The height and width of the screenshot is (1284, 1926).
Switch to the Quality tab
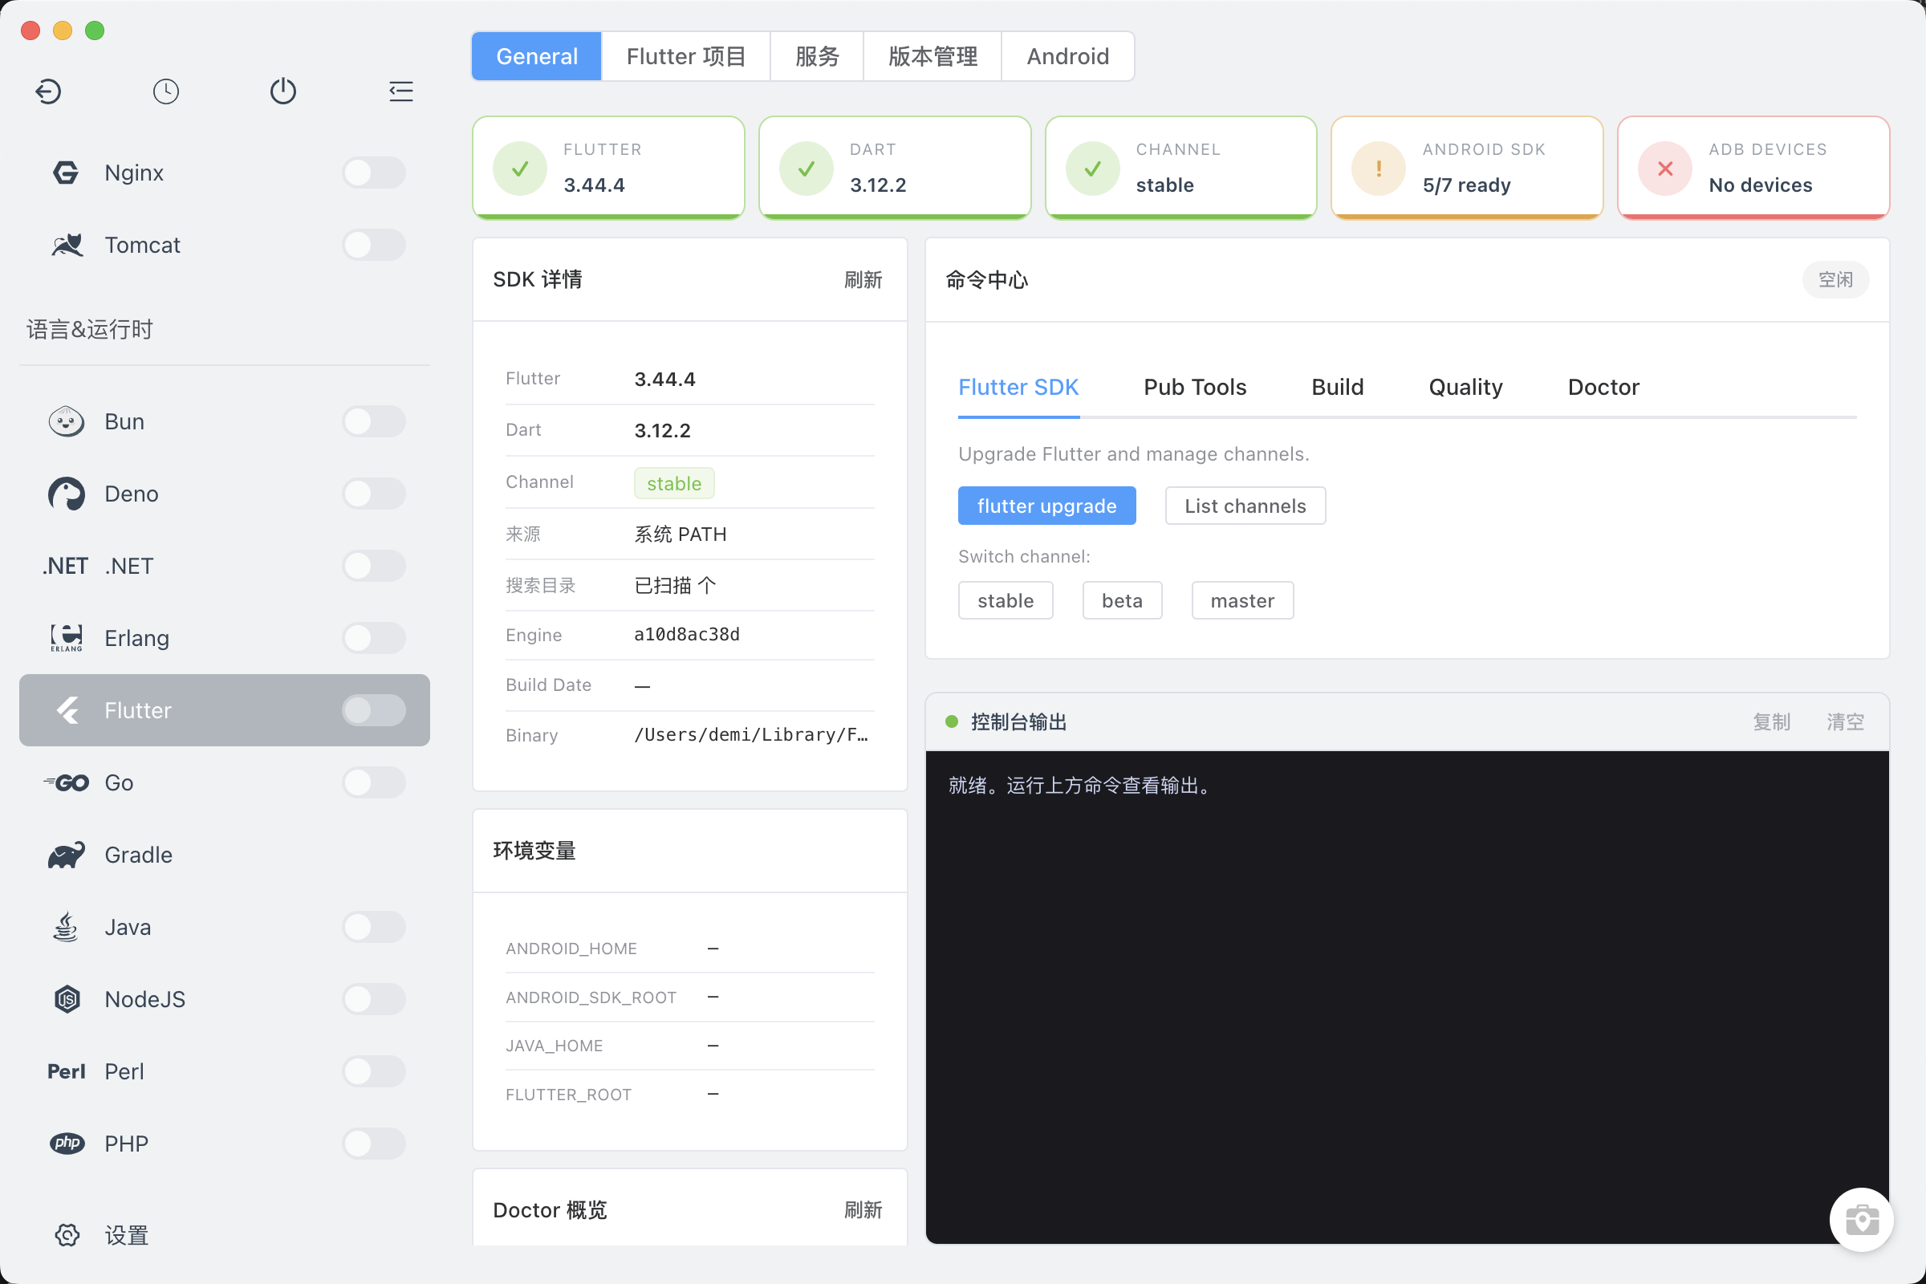1466,388
